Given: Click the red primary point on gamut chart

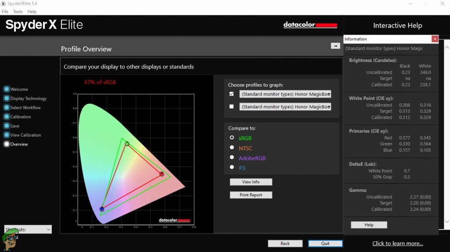Looking at the screenshot, I should tap(162, 174).
